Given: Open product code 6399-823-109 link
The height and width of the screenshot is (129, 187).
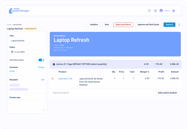Looking at the screenshot, I should click(x=65, y=79).
